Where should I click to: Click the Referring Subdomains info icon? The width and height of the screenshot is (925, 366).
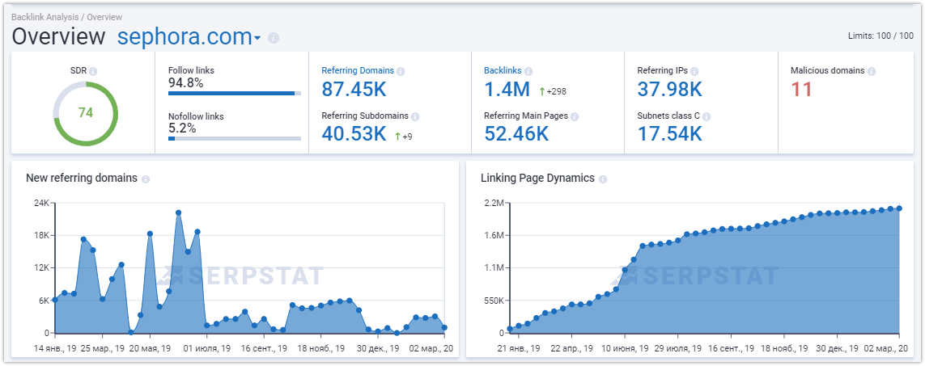[415, 116]
